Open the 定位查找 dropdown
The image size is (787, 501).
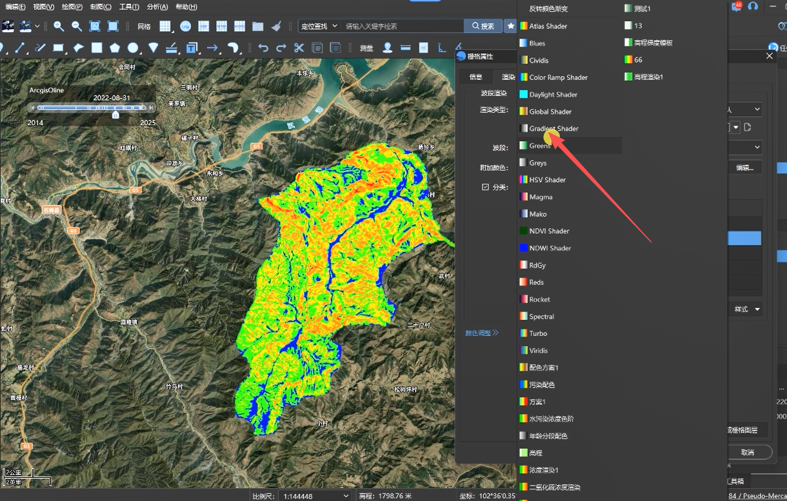[x=318, y=26]
